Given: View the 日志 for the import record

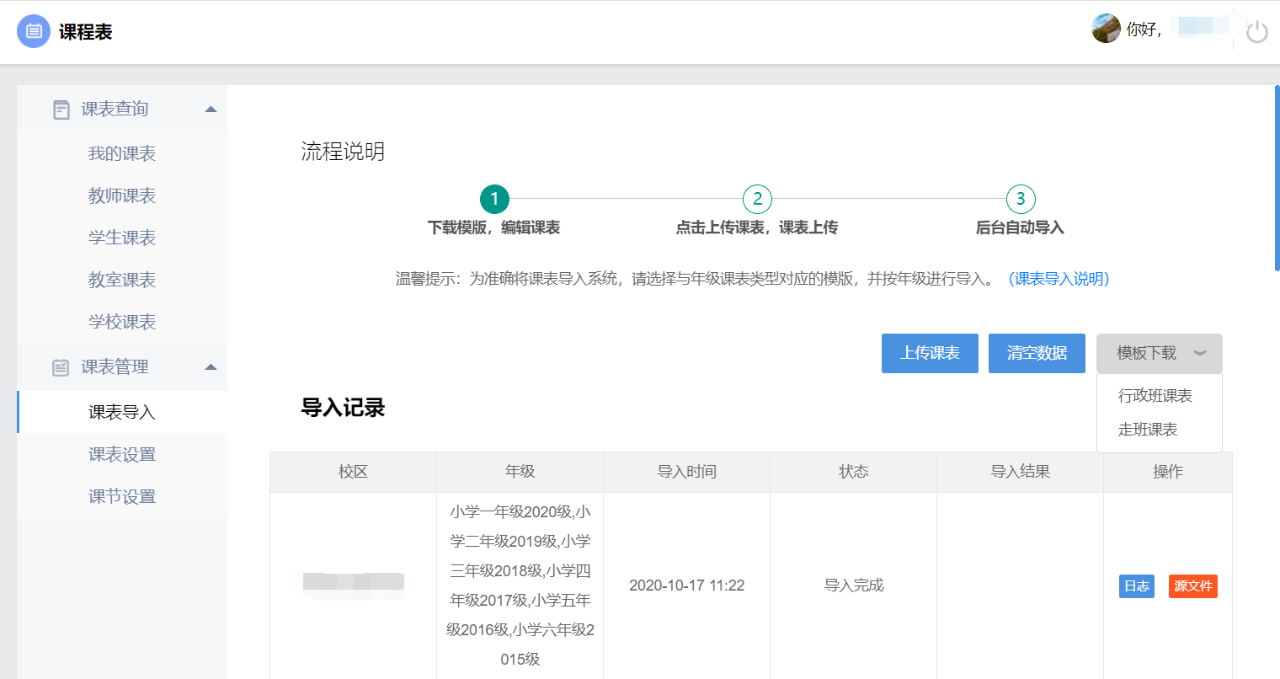Looking at the screenshot, I should tap(1136, 586).
